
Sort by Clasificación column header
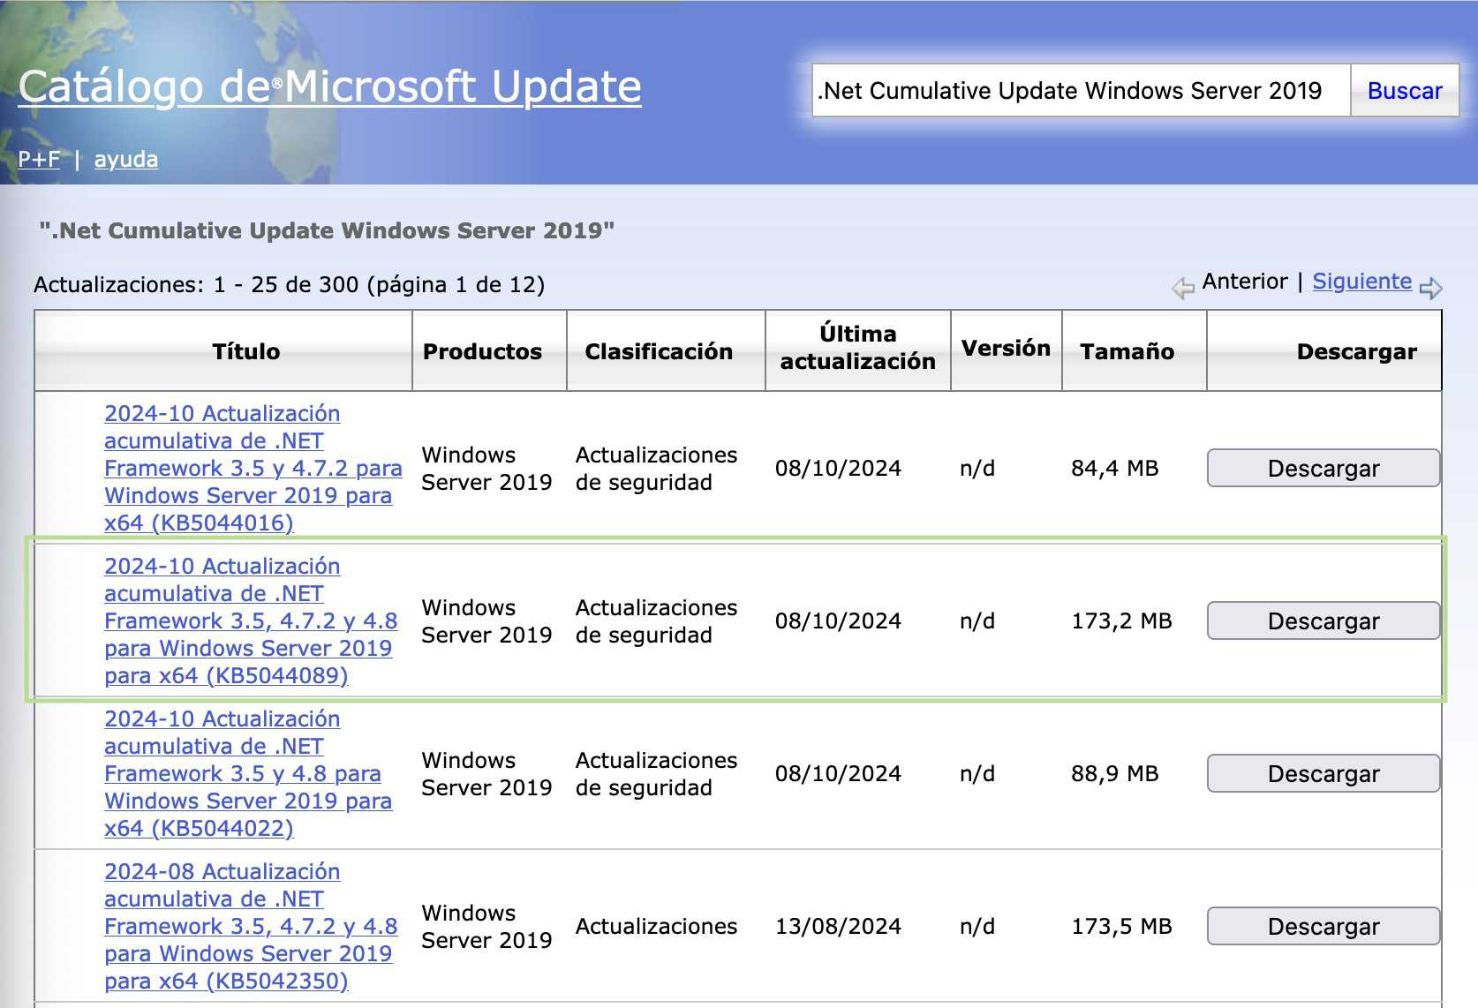click(659, 351)
